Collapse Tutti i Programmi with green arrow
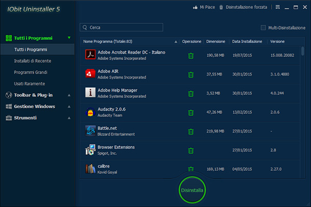 click(69, 38)
